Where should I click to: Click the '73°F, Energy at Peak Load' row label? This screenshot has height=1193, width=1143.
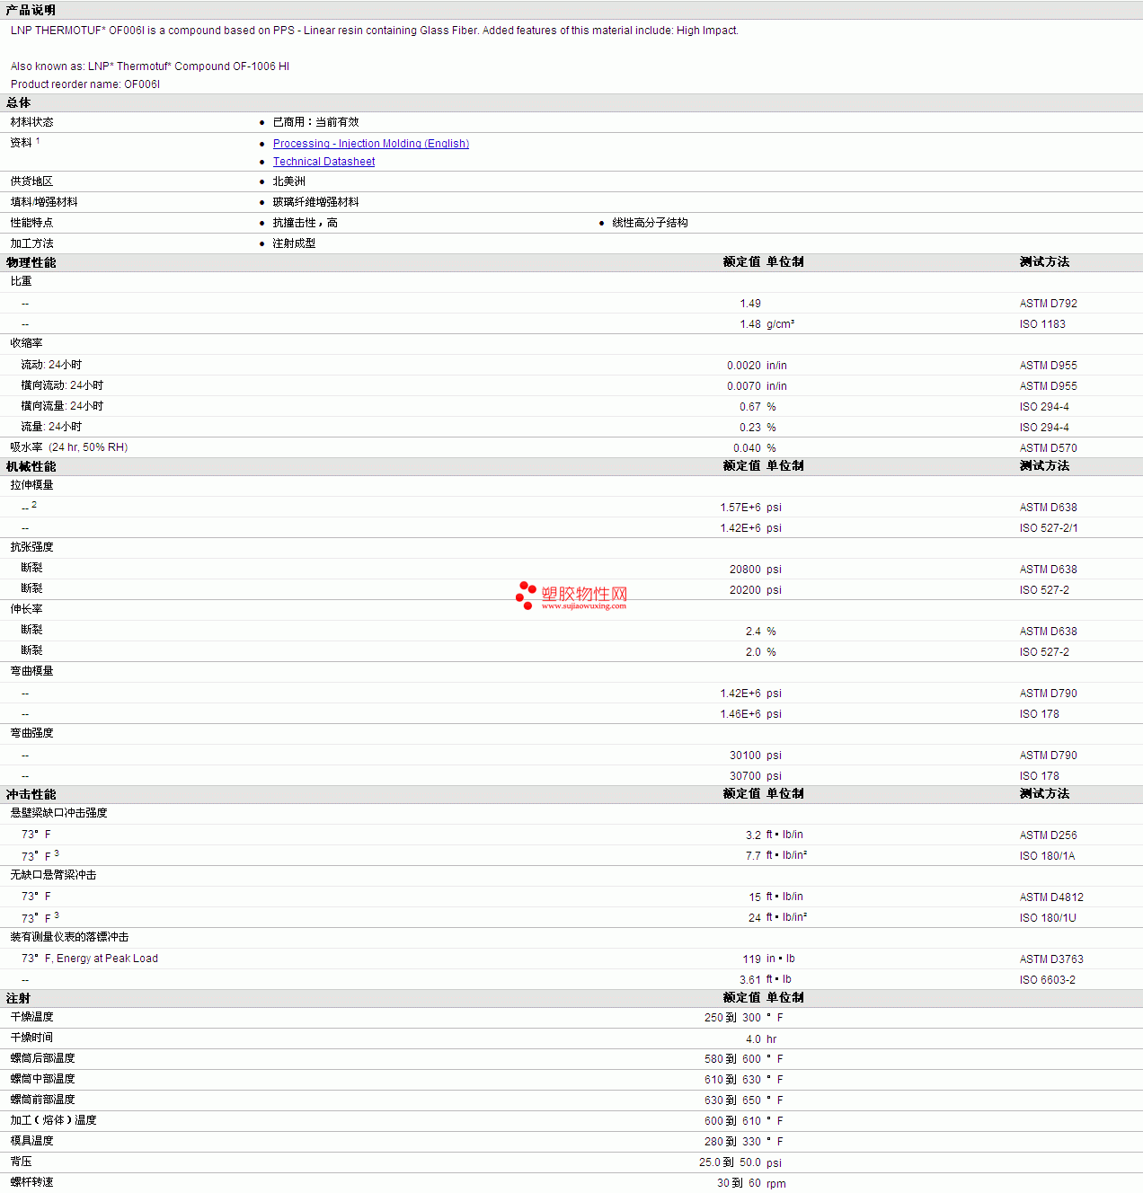pos(90,959)
